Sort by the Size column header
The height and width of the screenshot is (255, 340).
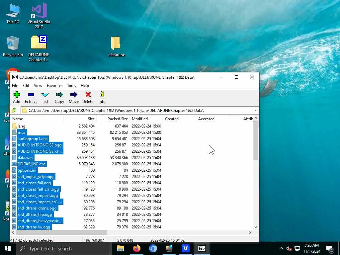click(x=80, y=119)
